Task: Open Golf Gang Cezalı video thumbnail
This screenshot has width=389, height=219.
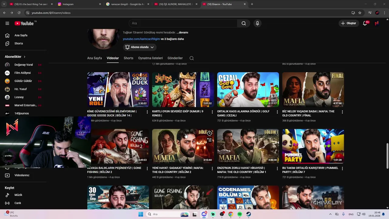Action: [x=248, y=89]
